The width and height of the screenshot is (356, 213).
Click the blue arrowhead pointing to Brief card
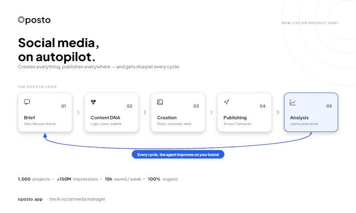(x=45, y=136)
